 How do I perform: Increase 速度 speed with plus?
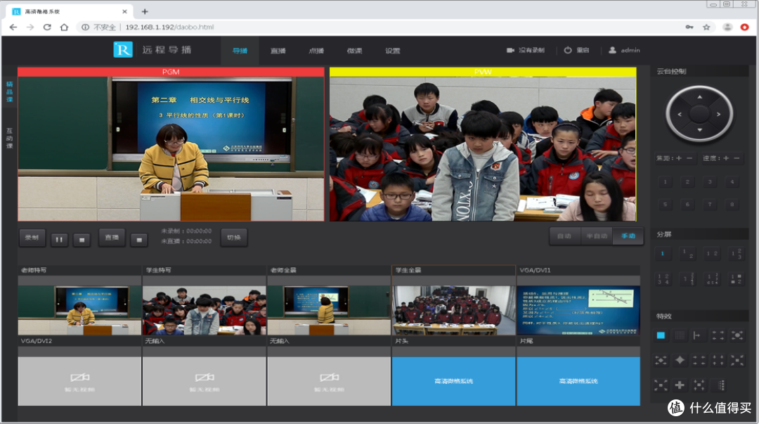coord(726,158)
